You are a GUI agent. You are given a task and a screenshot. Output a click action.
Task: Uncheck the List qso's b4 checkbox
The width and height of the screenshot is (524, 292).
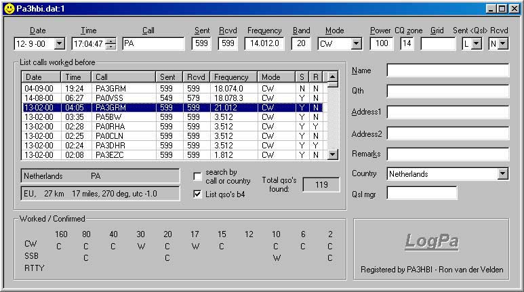pos(197,194)
